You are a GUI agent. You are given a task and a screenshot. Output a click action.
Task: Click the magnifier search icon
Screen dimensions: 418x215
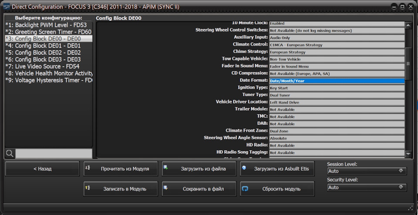tap(10, 154)
